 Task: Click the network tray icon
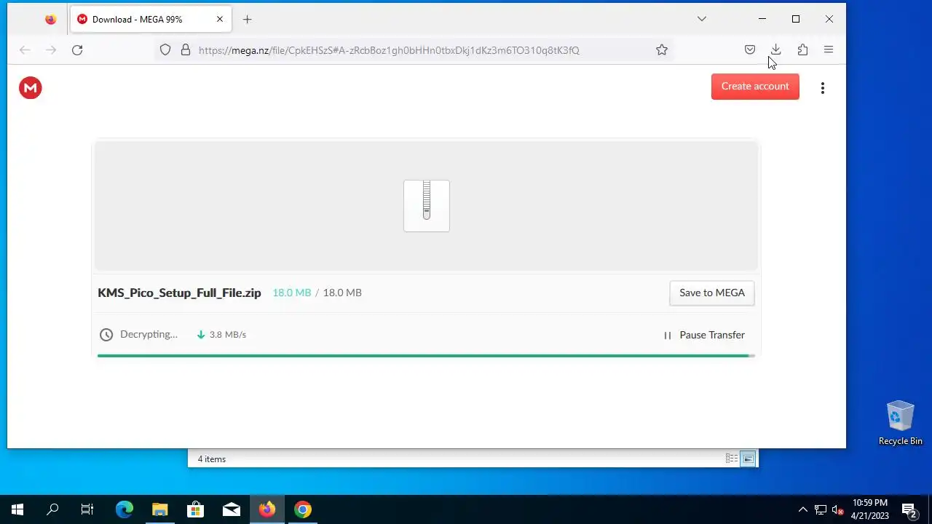tap(821, 509)
